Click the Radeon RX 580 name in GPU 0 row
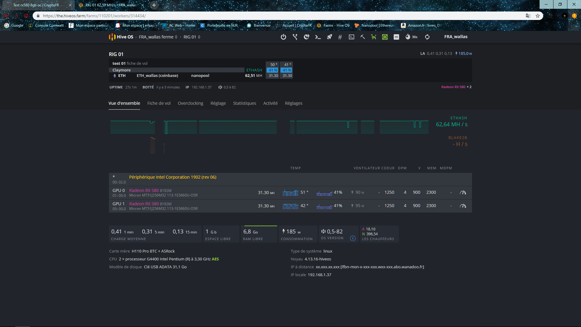 click(144, 190)
